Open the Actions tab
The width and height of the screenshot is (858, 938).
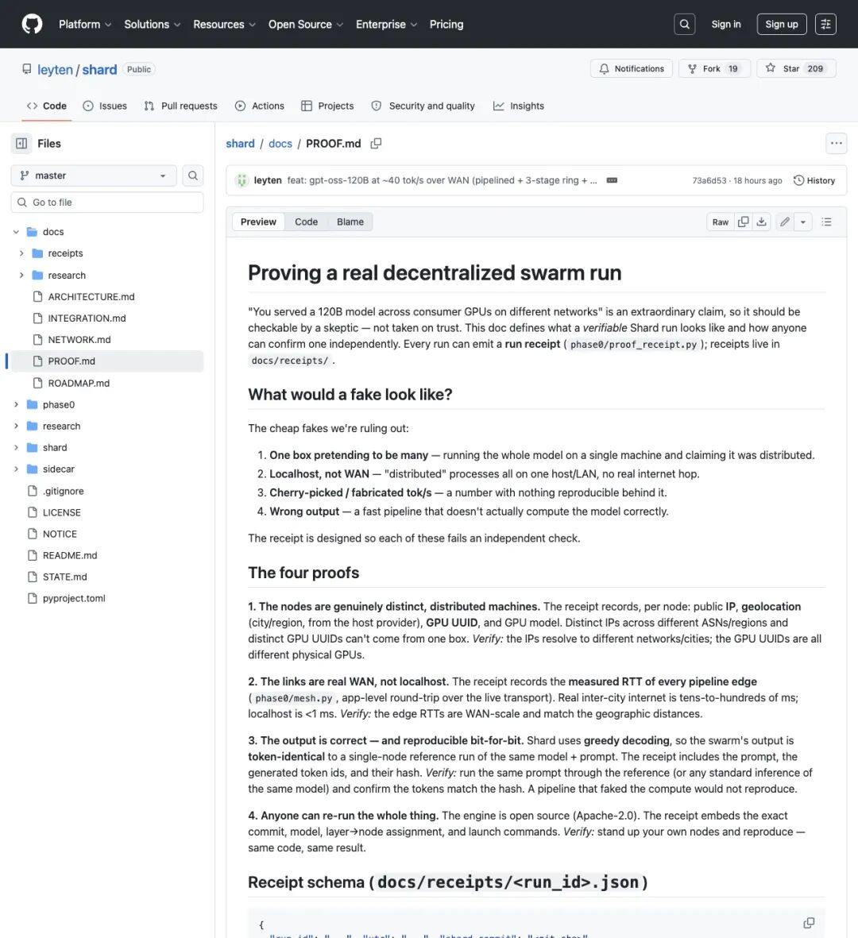[260, 106]
